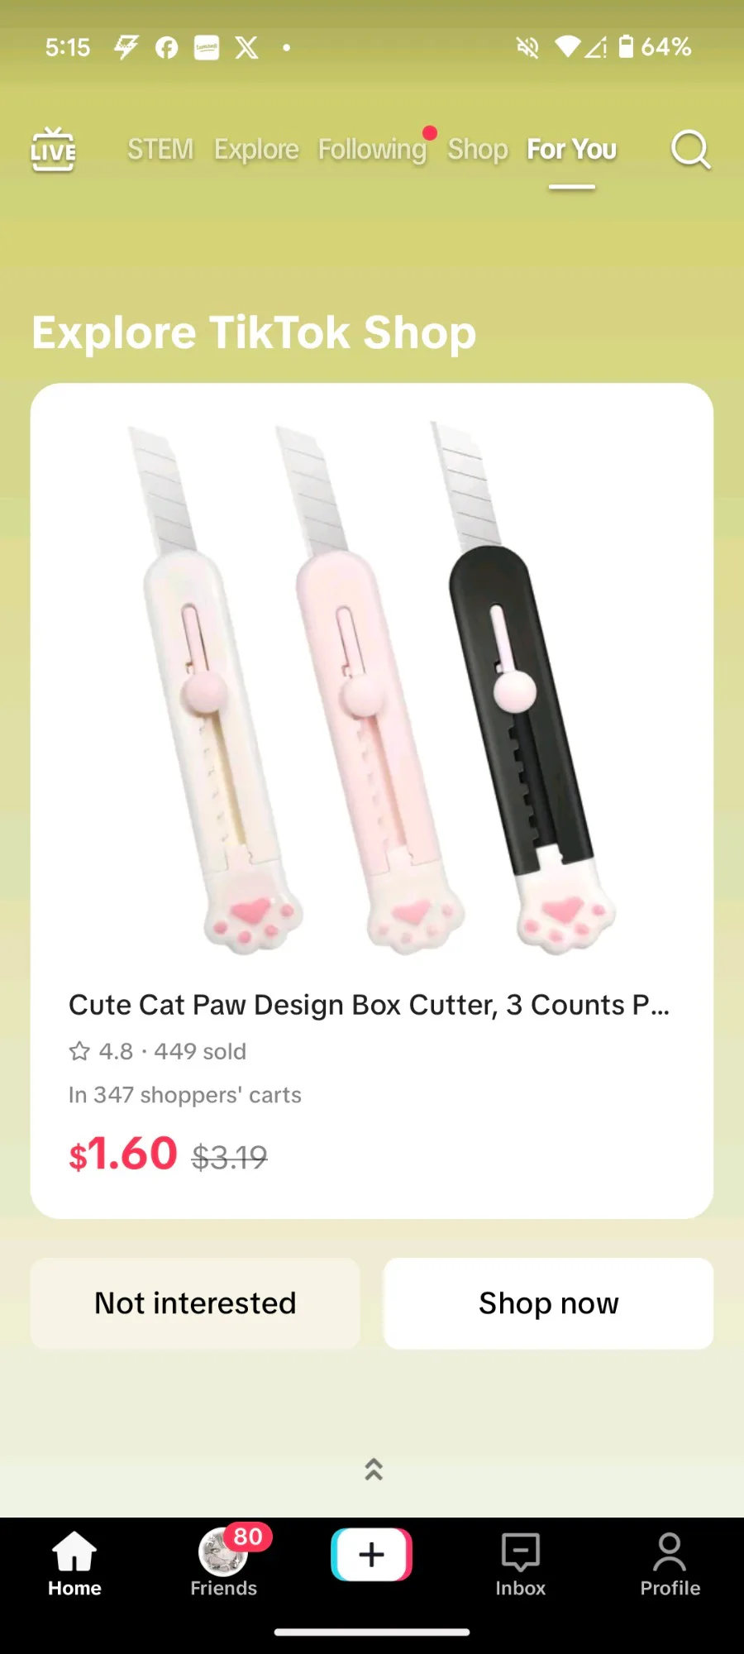744x1654 pixels.
Task: Select the For You tab
Action: pos(572,150)
